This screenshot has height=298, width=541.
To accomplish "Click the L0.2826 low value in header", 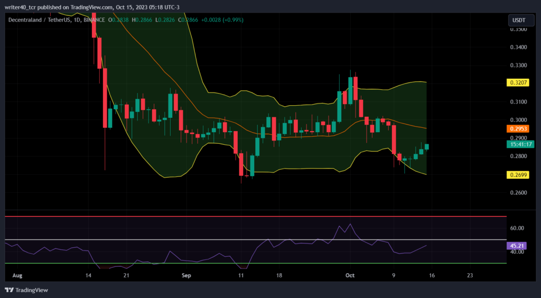I will 165,20.
